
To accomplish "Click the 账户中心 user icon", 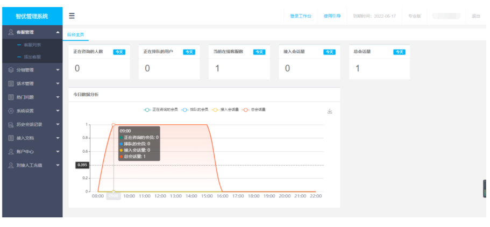I will [x=11, y=152].
